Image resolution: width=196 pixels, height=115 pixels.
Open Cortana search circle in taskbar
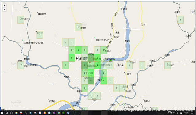pos(7,113)
